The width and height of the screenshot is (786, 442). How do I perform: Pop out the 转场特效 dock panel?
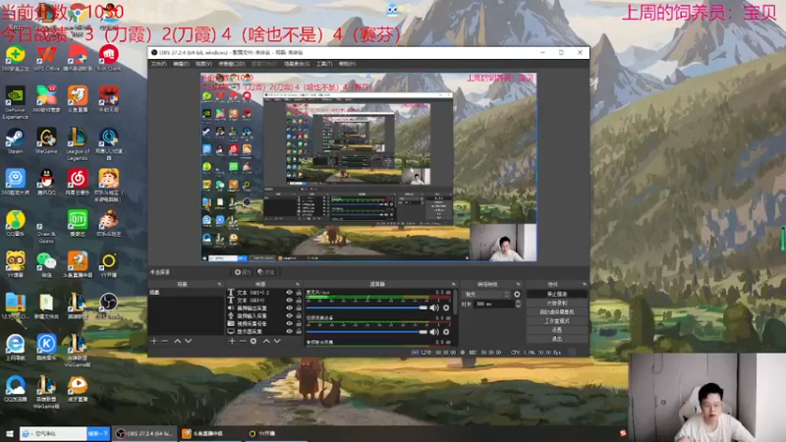point(519,284)
